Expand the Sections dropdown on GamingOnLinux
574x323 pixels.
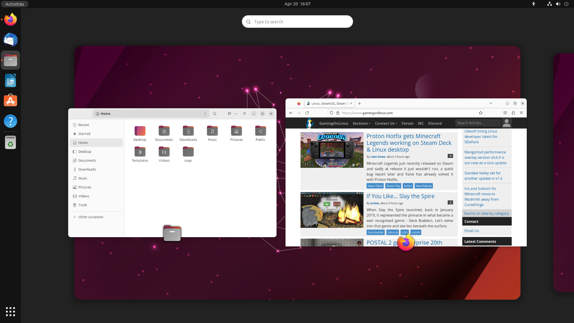(361, 123)
